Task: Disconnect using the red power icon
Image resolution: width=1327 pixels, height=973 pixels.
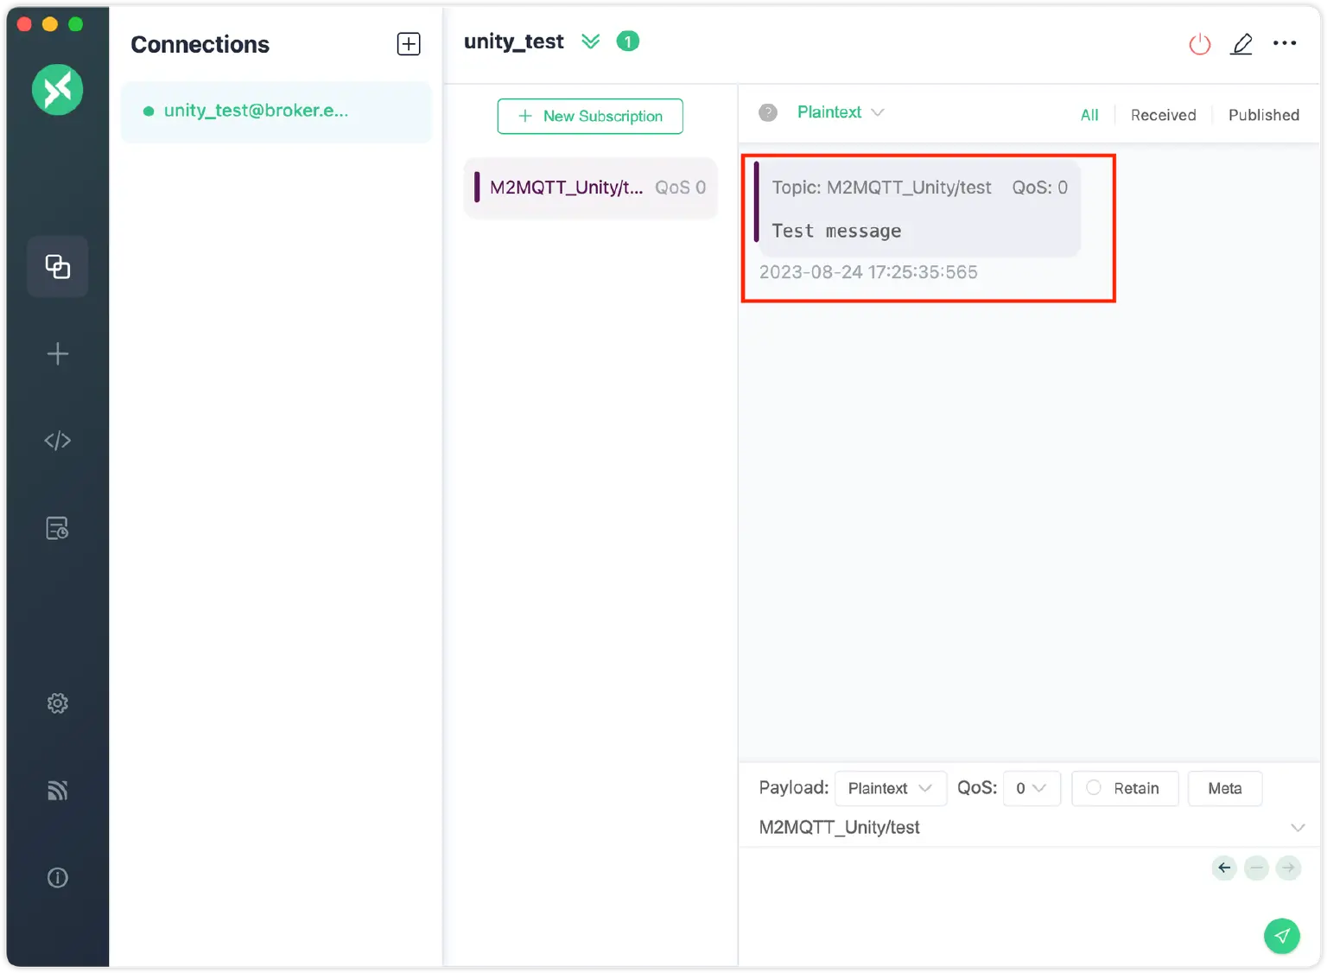Action: (1200, 43)
